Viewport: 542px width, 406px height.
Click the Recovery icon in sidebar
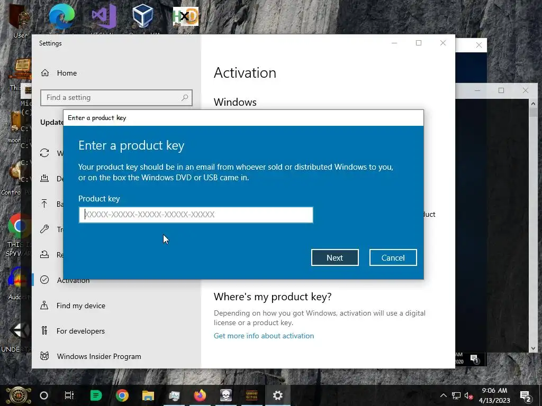click(44, 254)
